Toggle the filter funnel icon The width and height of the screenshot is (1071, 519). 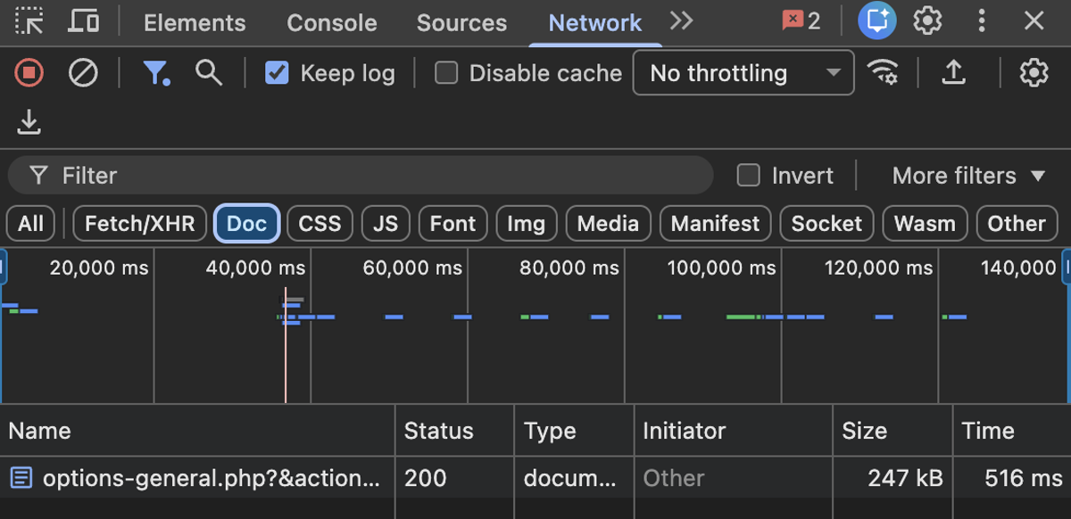point(156,73)
